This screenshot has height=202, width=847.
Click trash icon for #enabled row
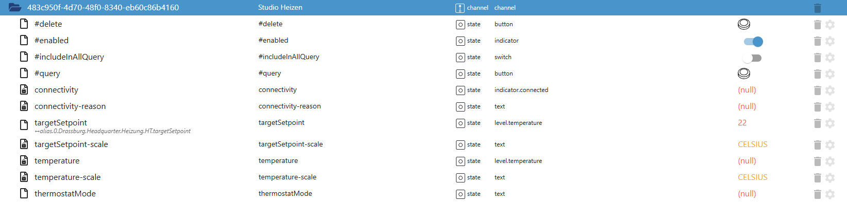click(x=818, y=41)
